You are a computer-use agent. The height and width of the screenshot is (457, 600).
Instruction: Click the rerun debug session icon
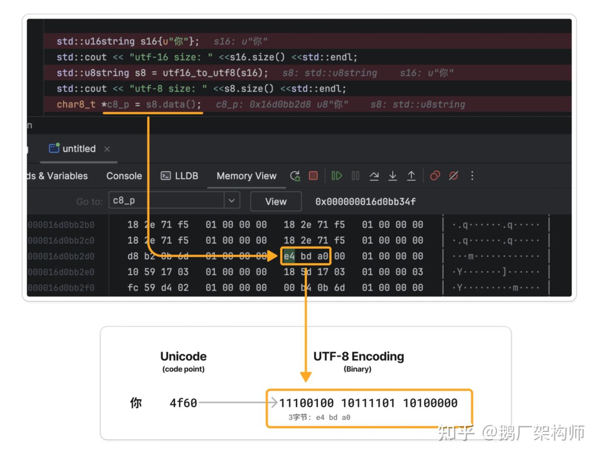point(295,175)
